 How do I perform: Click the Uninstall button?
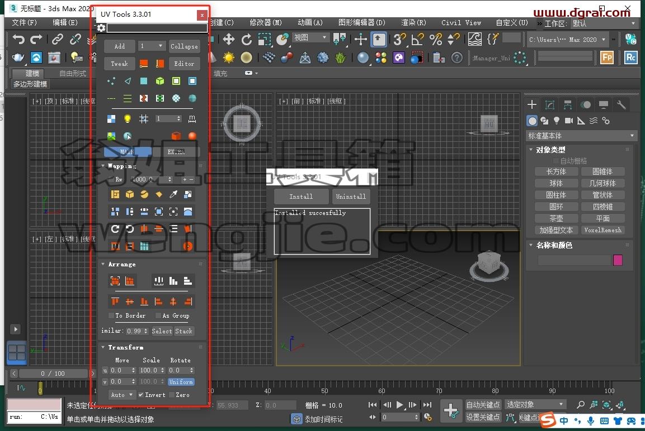coord(351,197)
